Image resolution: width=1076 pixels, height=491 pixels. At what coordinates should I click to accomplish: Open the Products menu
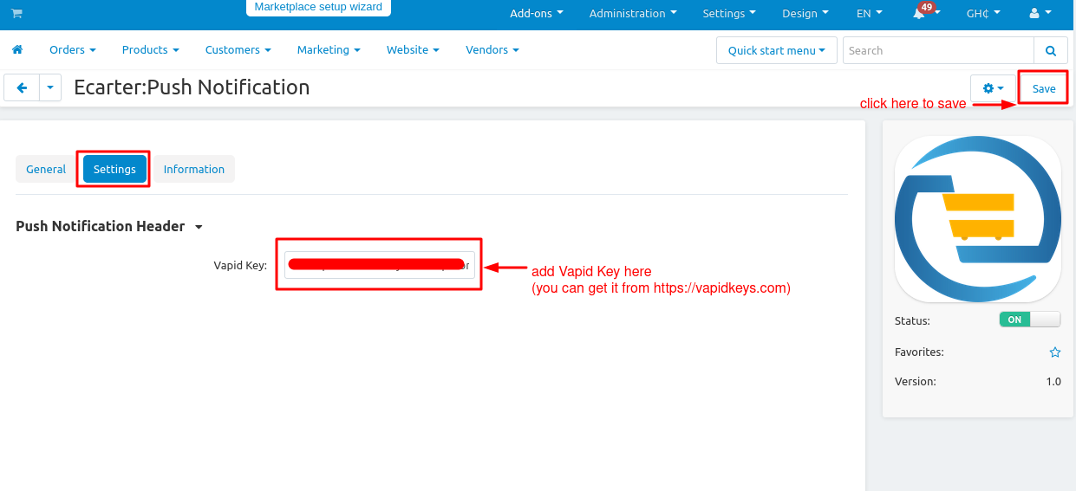tap(150, 50)
